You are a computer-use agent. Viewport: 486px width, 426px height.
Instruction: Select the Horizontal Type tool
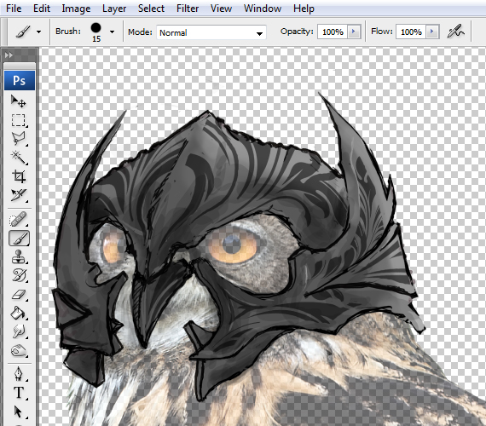pyautogui.click(x=19, y=393)
